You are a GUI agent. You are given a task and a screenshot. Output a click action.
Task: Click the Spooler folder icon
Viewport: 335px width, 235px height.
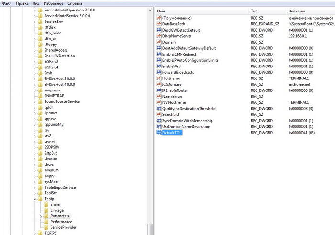tap(40, 113)
